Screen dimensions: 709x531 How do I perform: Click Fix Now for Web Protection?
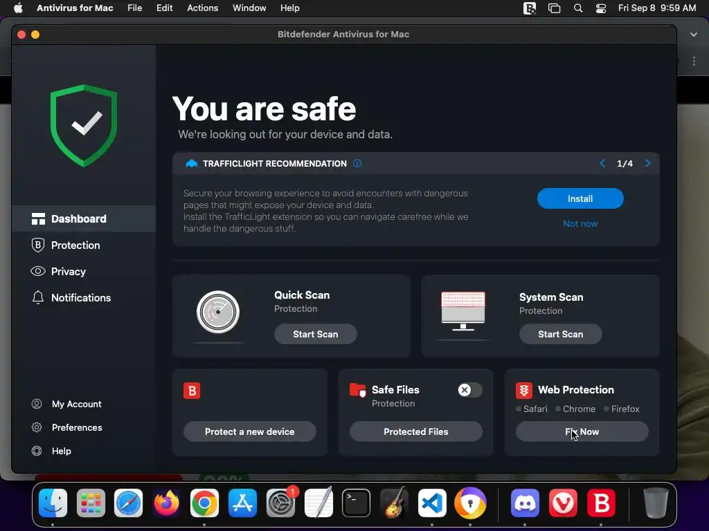(x=582, y=431)
